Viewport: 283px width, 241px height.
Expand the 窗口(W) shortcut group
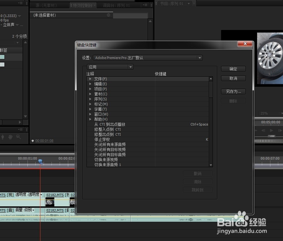[x=90, y=114]
